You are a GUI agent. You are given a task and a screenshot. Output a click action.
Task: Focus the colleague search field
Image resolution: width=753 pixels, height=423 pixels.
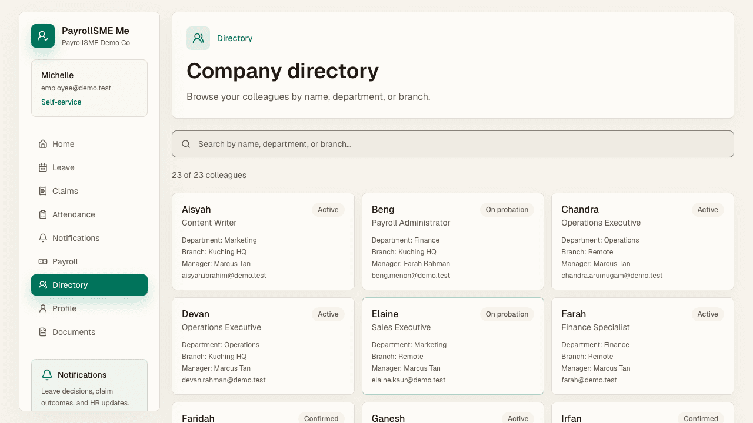453,144
